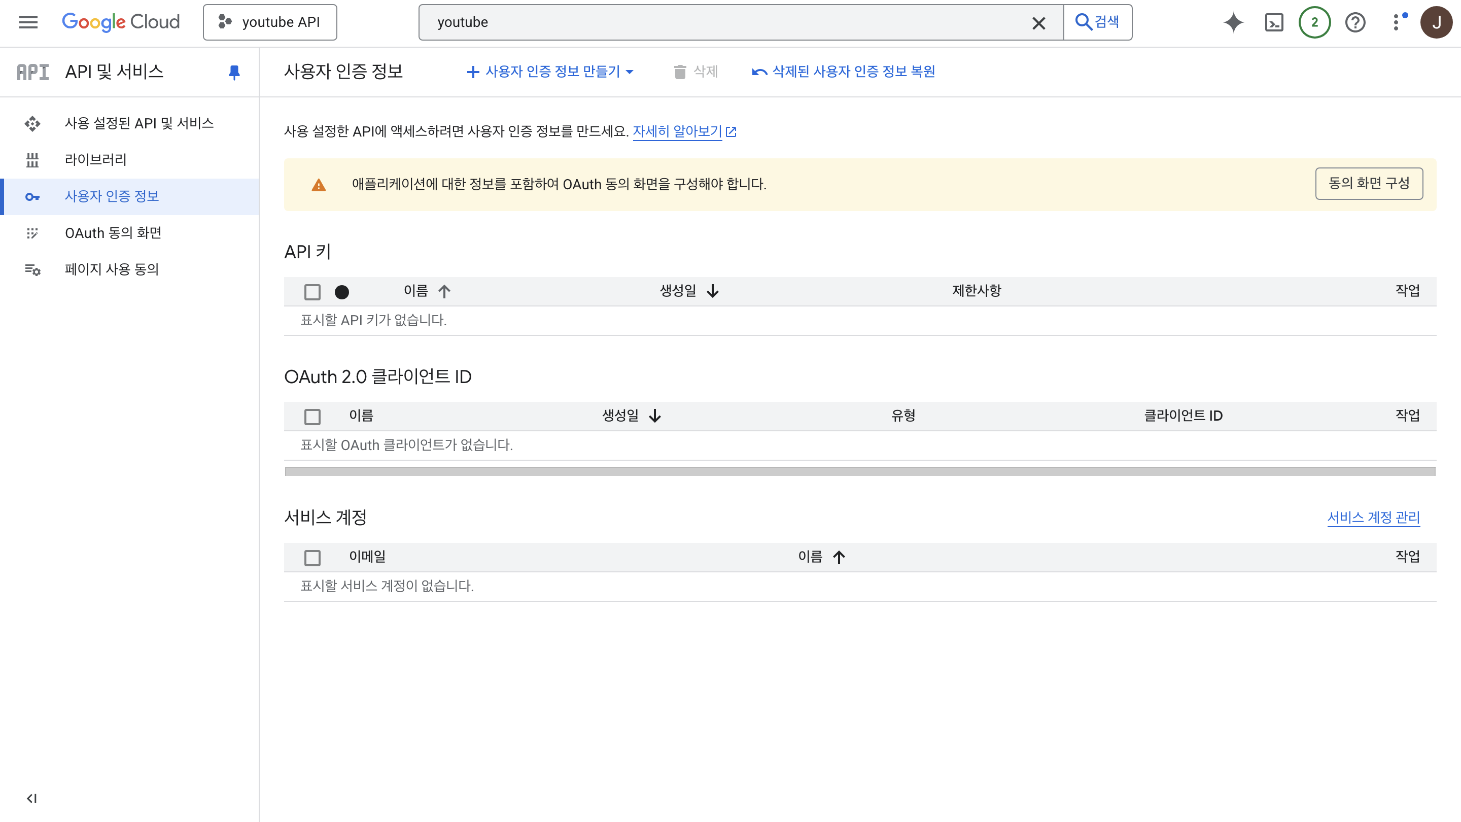Click the pin icon beside API 및 서비스

[234, 72]
